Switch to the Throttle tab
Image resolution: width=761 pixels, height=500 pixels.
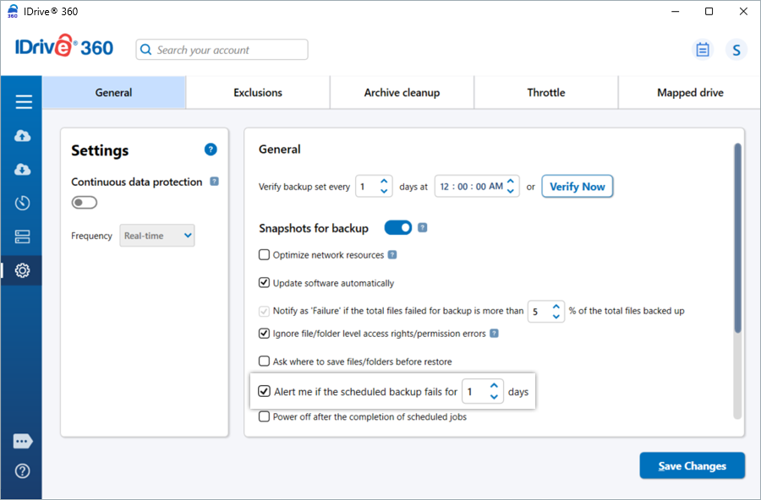546,93
